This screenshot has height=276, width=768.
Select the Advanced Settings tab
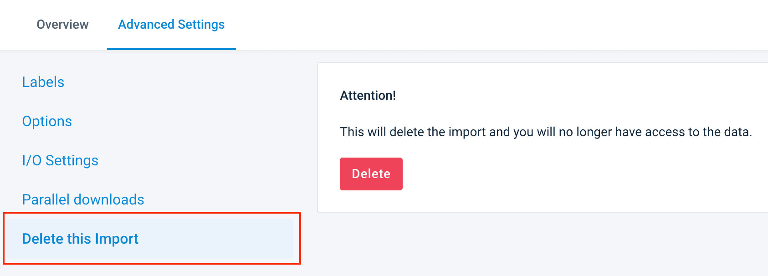171,25
